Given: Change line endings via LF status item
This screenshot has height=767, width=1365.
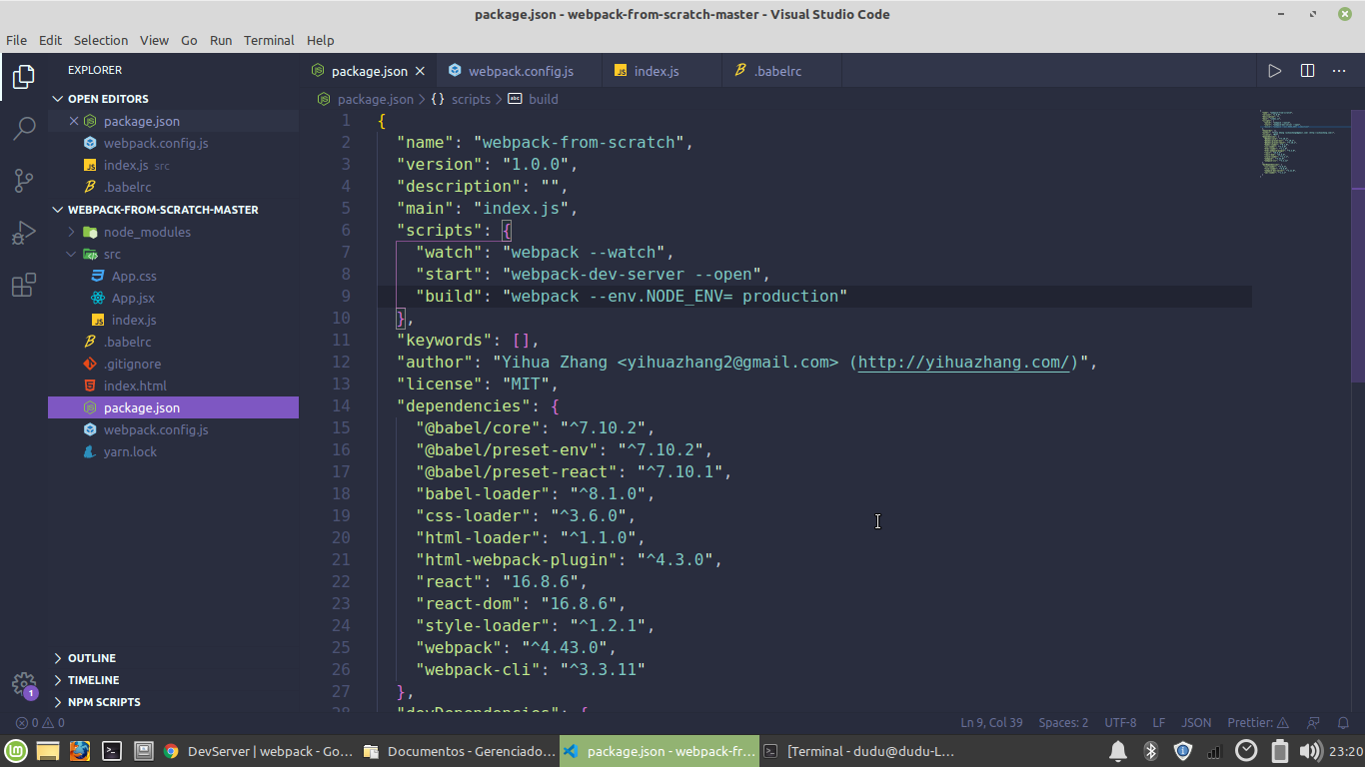Looking at the screenshot, I should pyautogui.click(x=1159, y=722).
